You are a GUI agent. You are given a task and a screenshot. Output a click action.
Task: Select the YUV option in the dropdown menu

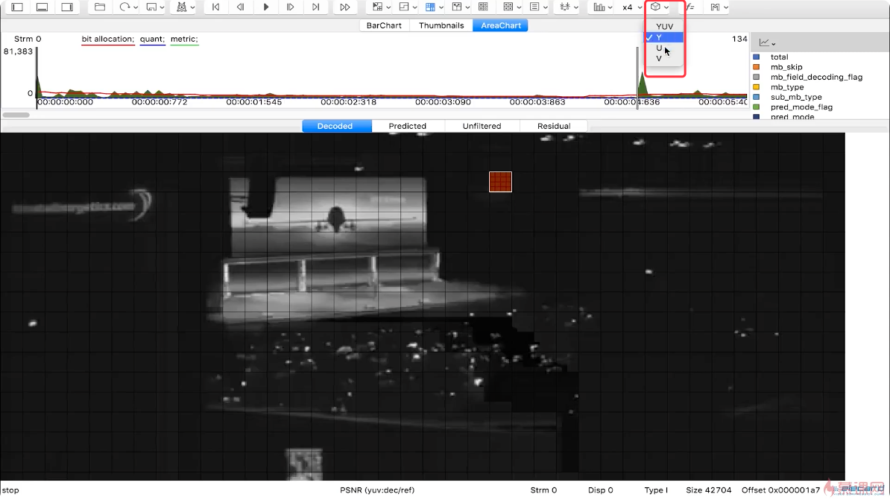[x=664, y=27]
